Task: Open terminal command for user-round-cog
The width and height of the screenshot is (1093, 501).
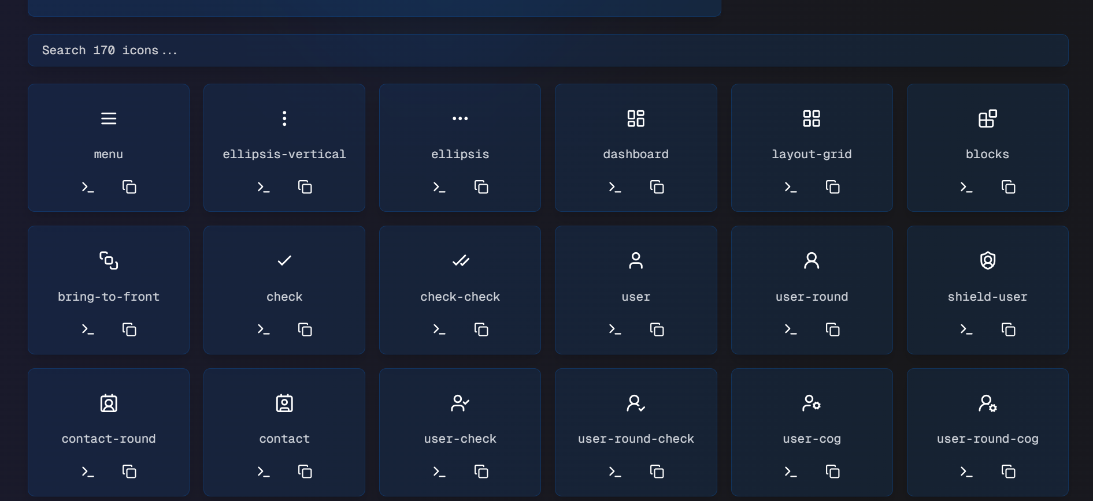Action: point(966,472)
